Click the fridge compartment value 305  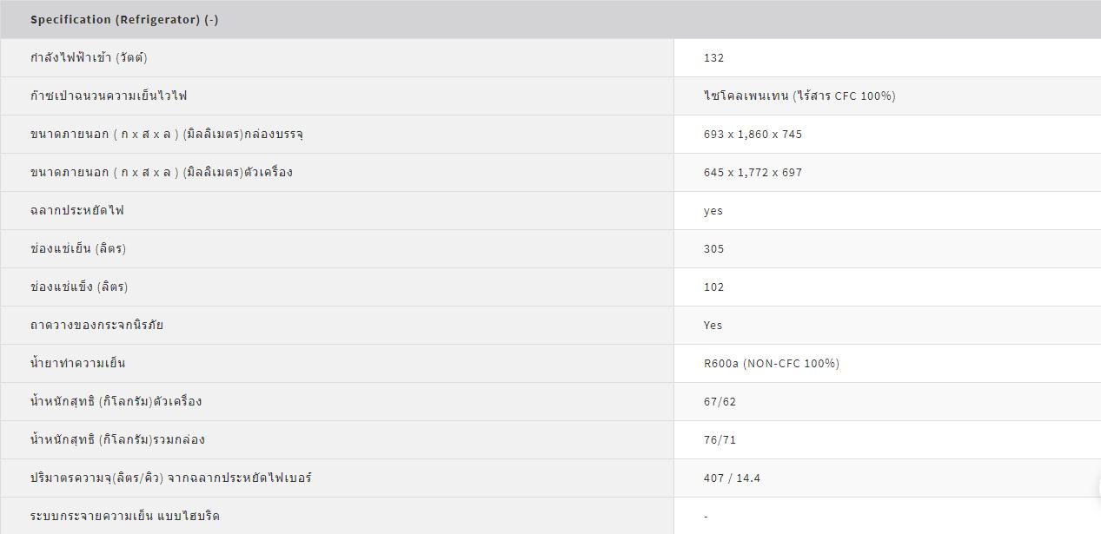point(713,249)
